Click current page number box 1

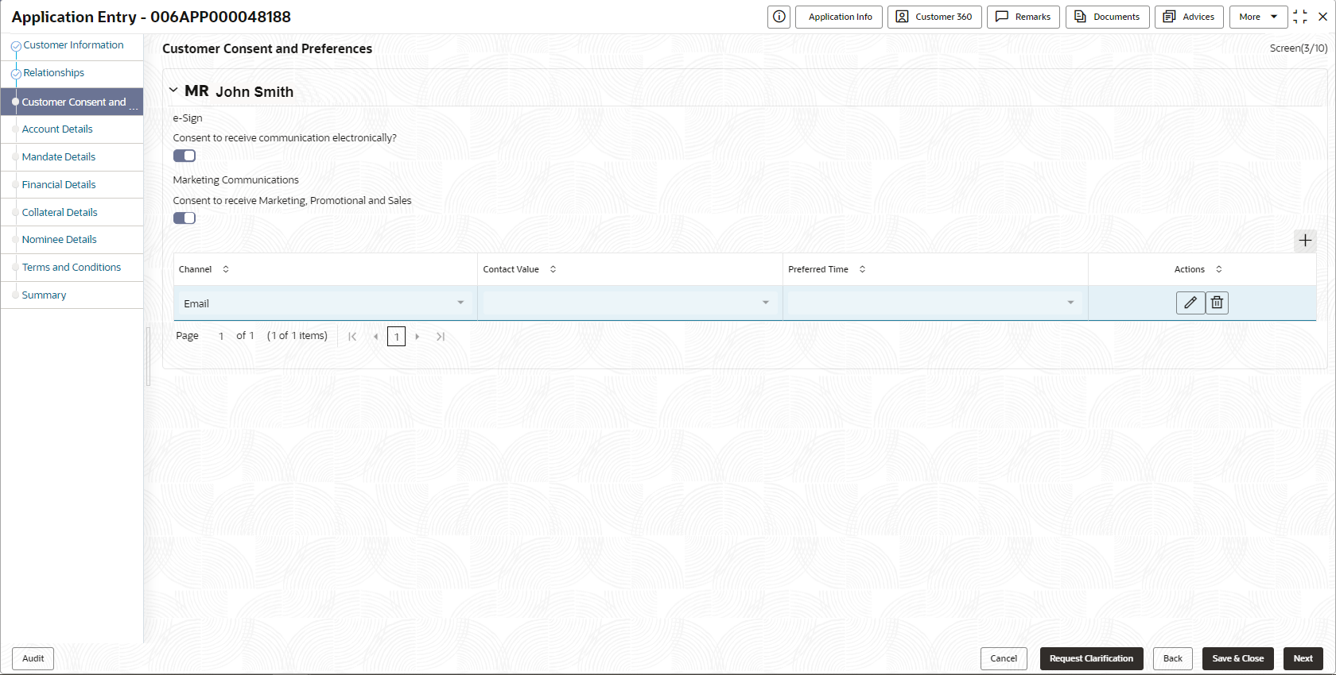pyautogui.click(x=397, y=337)
